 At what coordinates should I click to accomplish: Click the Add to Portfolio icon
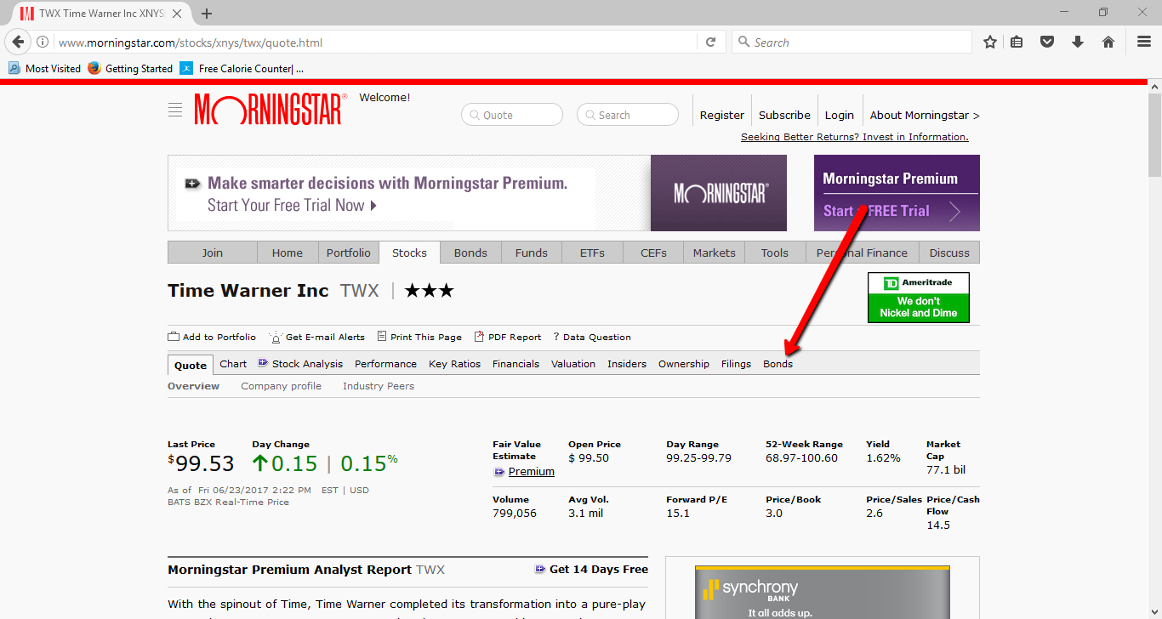[174, 337]
